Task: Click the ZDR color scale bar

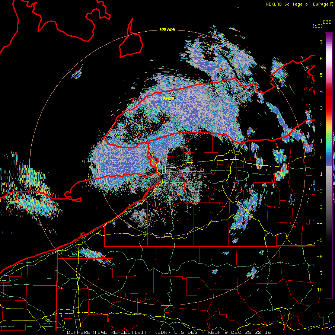Action: [329, 165]
